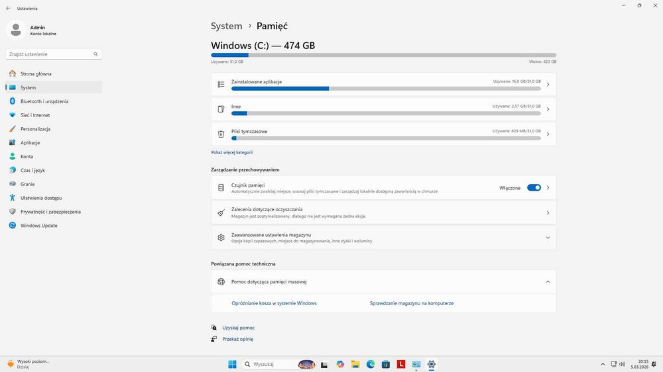Click the Task View taskbar icon
Image resolution: width=663 pixels, height=372 pixels.
pos(324,365)
